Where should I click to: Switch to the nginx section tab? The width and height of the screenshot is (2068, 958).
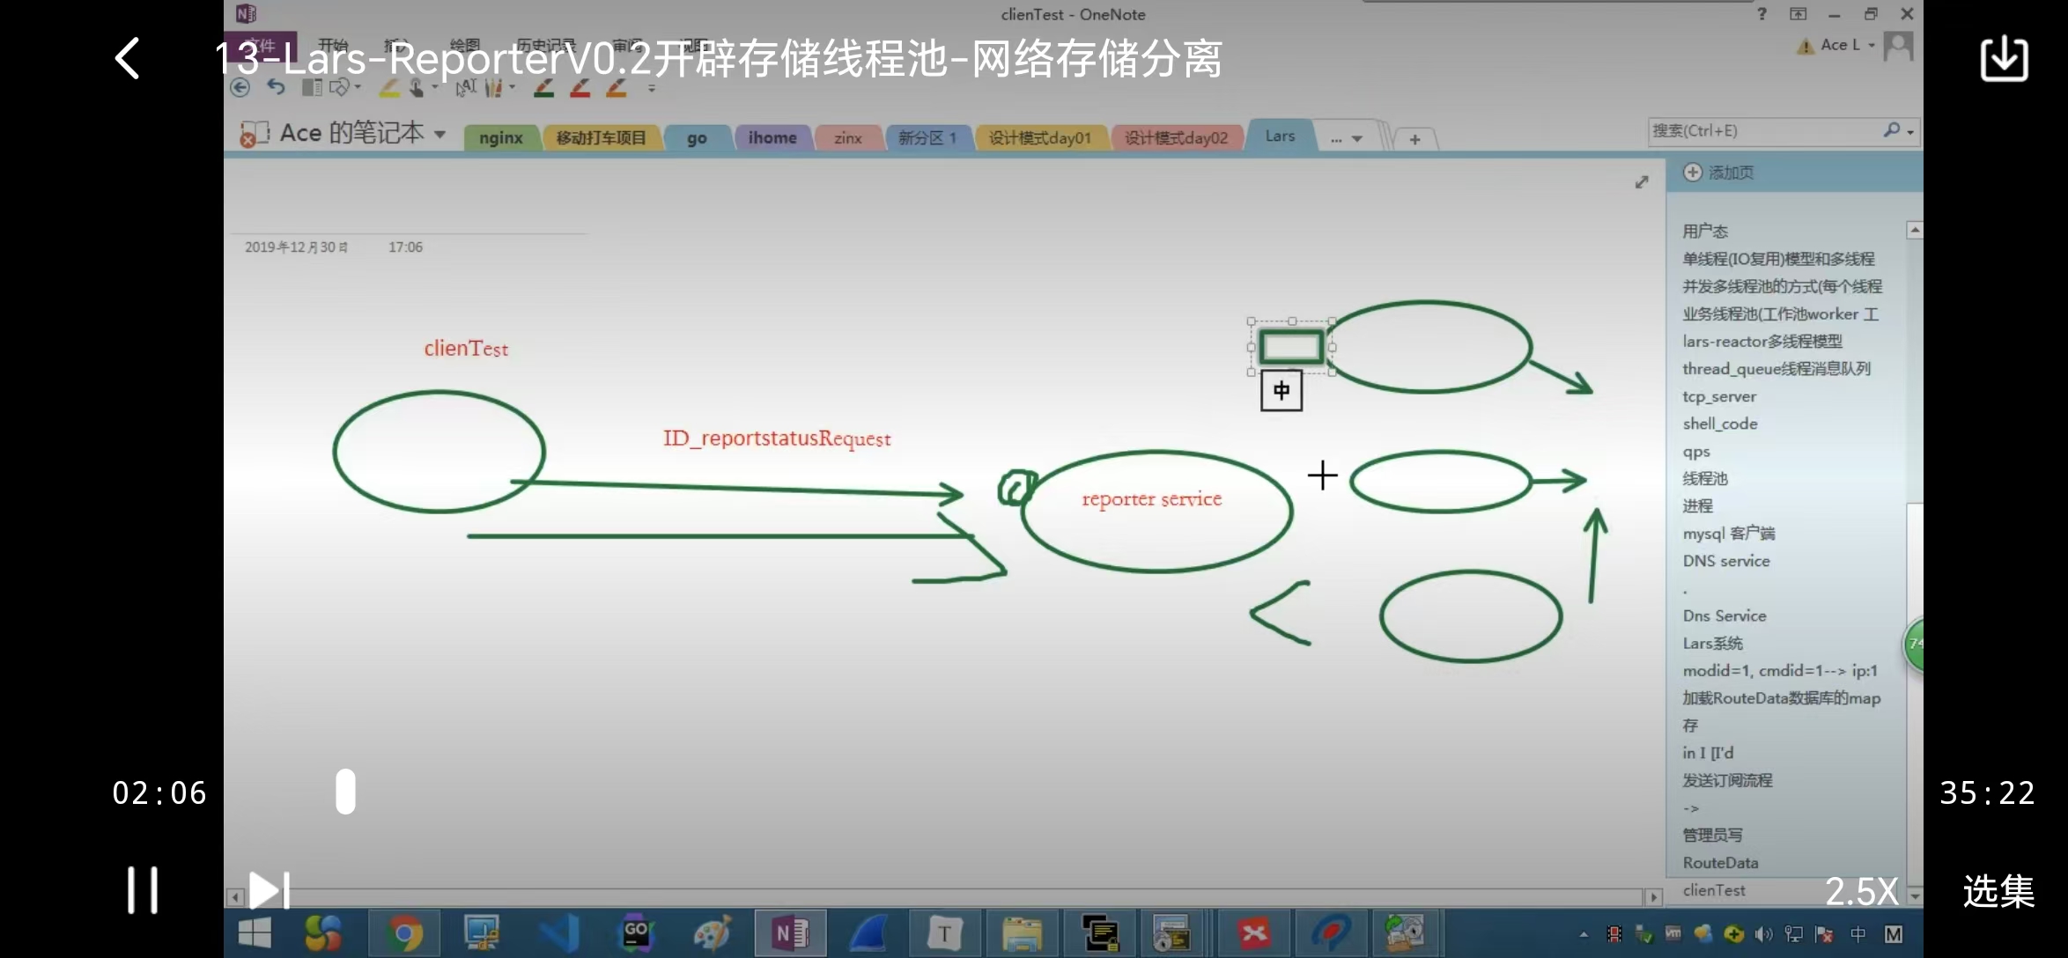[500, 138]
